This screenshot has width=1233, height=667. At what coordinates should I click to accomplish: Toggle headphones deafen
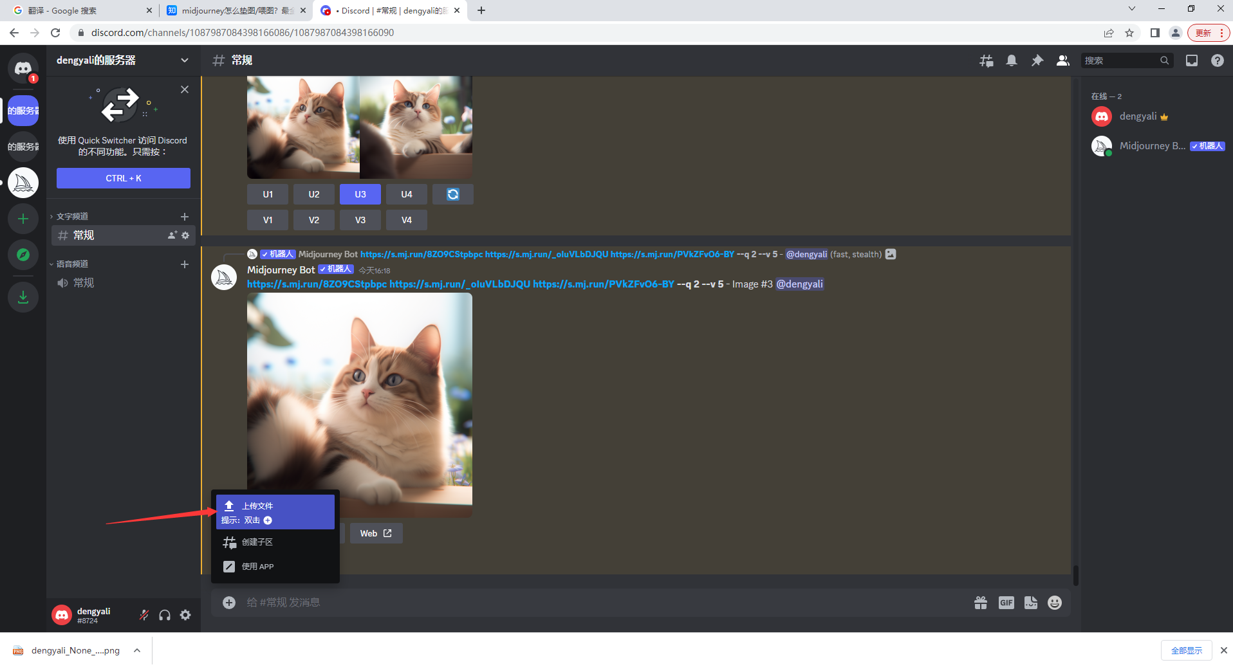click(x=165, y=615)
